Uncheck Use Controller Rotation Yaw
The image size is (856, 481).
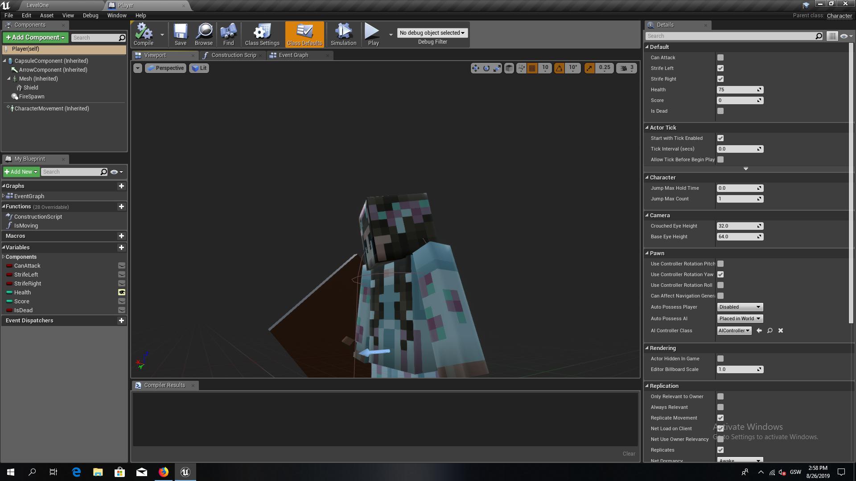720,274
